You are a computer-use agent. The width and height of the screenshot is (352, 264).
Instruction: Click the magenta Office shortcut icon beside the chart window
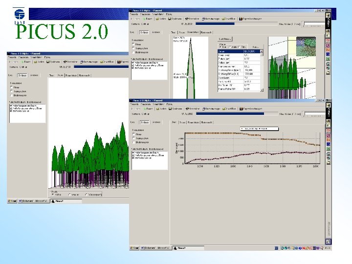pos(328,135)
